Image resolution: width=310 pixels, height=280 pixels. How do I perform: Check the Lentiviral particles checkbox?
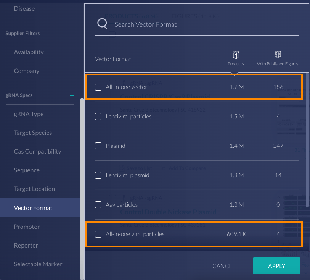point(98,117)
